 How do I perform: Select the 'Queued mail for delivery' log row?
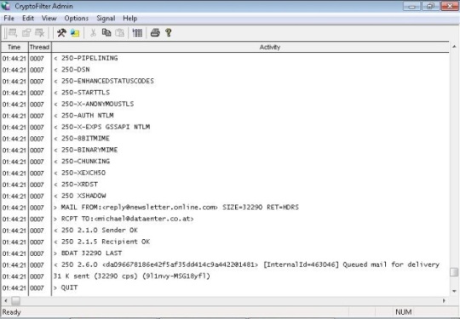tap(225, 265)
